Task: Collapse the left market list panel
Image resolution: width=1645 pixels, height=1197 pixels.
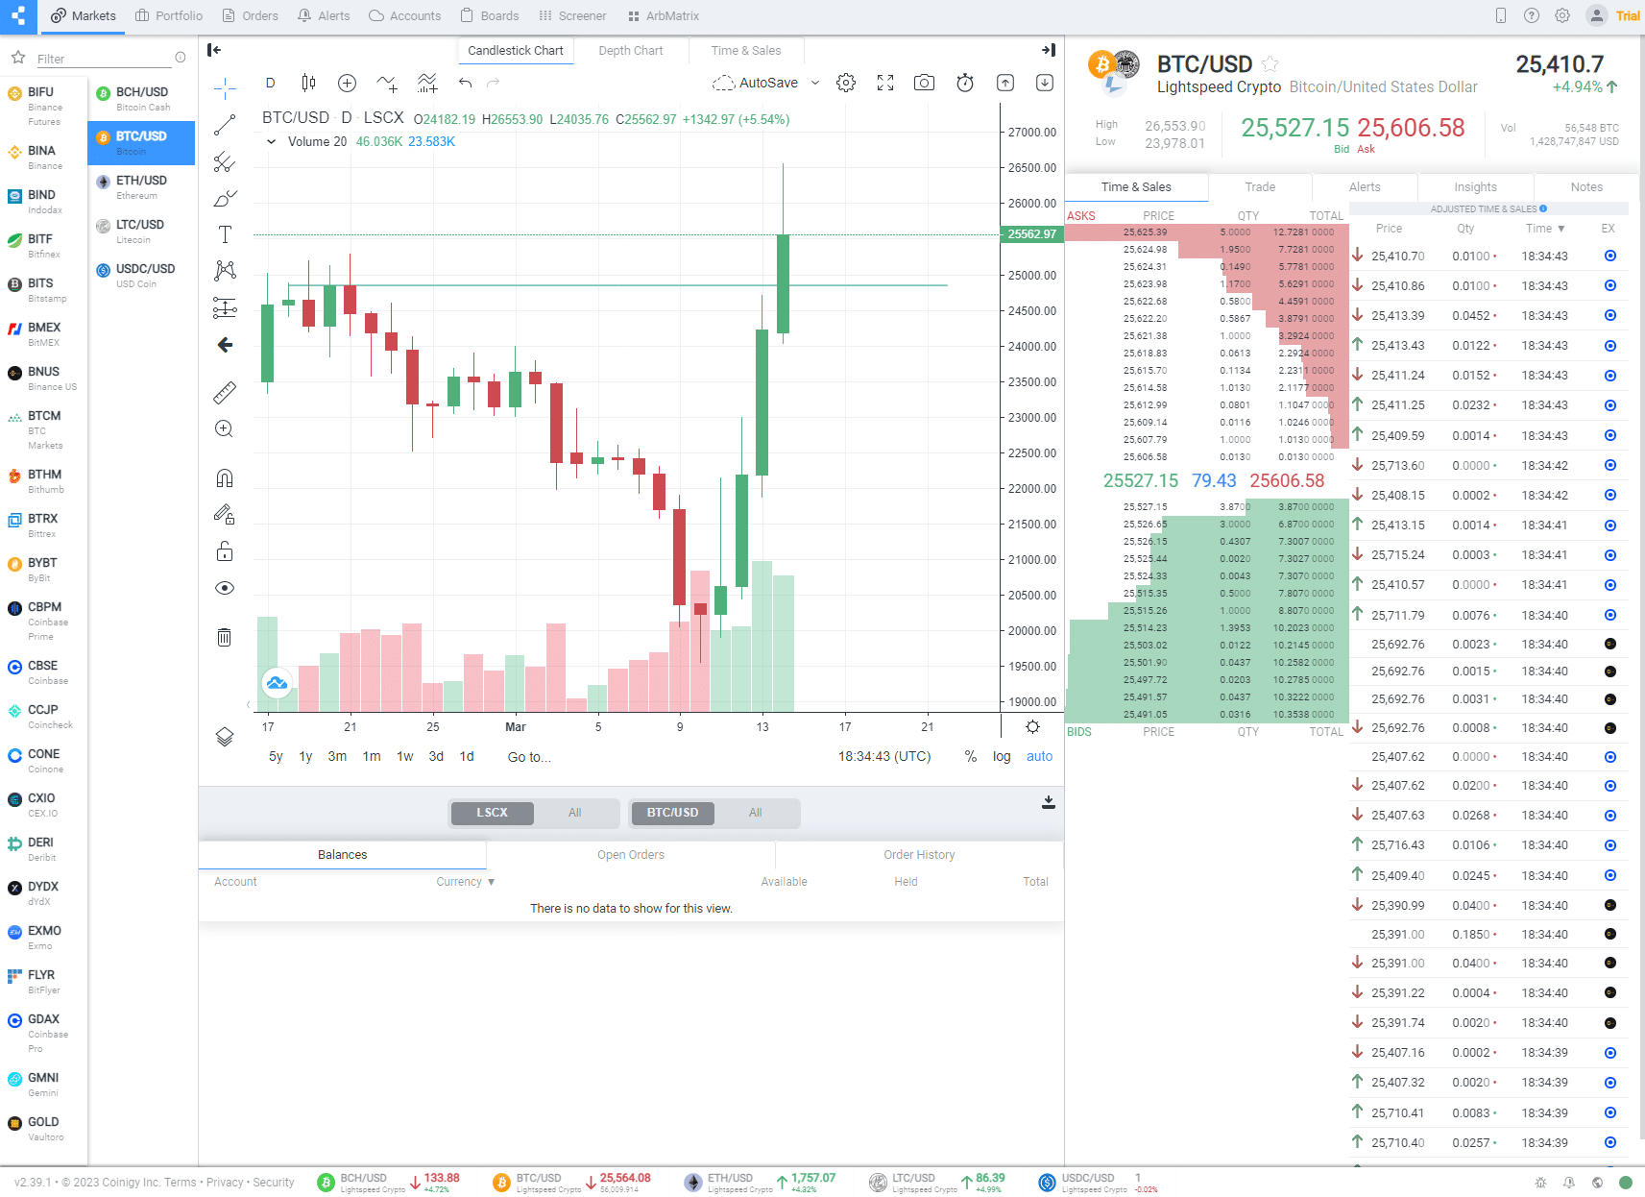Action: (214, 50)
